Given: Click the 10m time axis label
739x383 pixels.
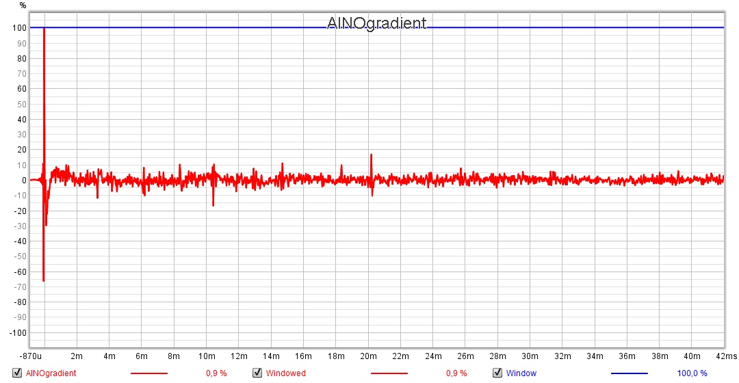Looking at the screenshot, I should (207, 356).
